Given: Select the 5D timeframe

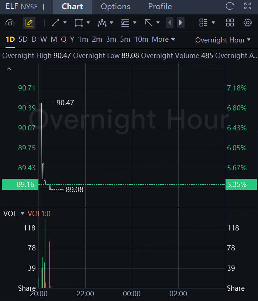Looking at the screenshot, I should coord(23,39).
